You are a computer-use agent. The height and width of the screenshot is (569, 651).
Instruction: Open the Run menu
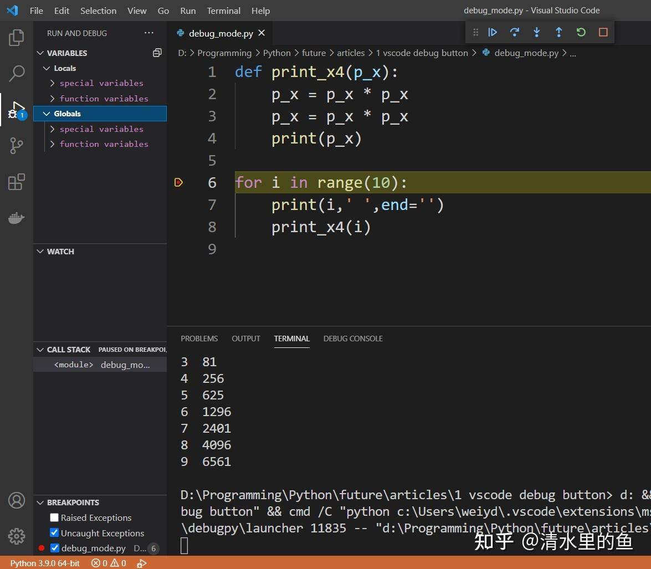click(187, 11)
